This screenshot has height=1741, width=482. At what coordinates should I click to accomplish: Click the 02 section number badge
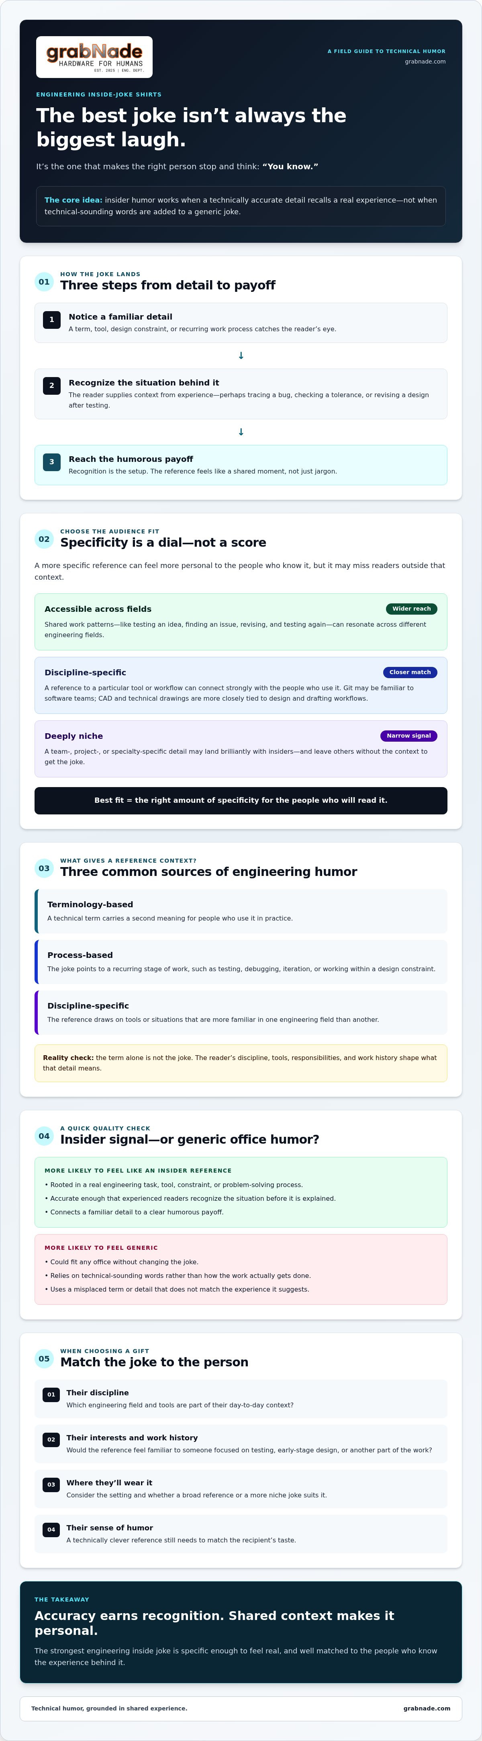point(44,539)
